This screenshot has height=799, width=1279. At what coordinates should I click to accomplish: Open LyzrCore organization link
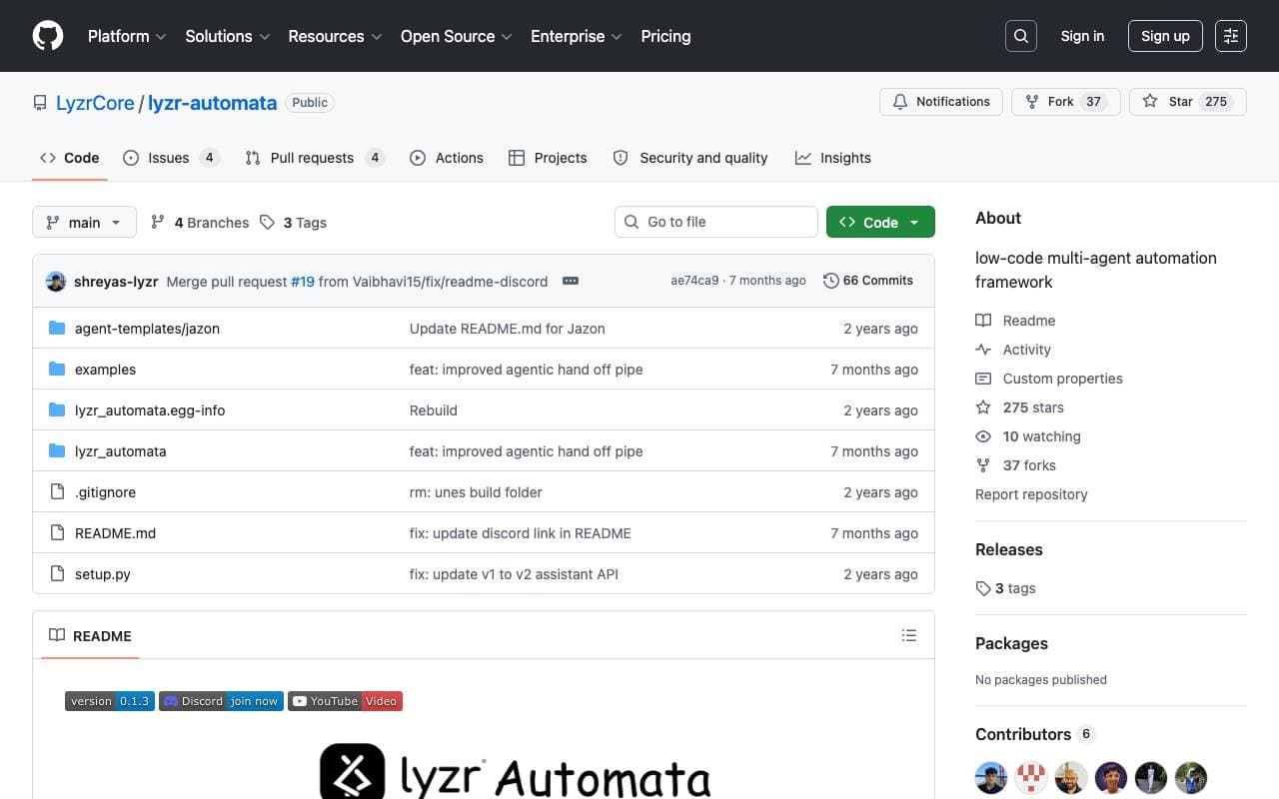(95, 103)
